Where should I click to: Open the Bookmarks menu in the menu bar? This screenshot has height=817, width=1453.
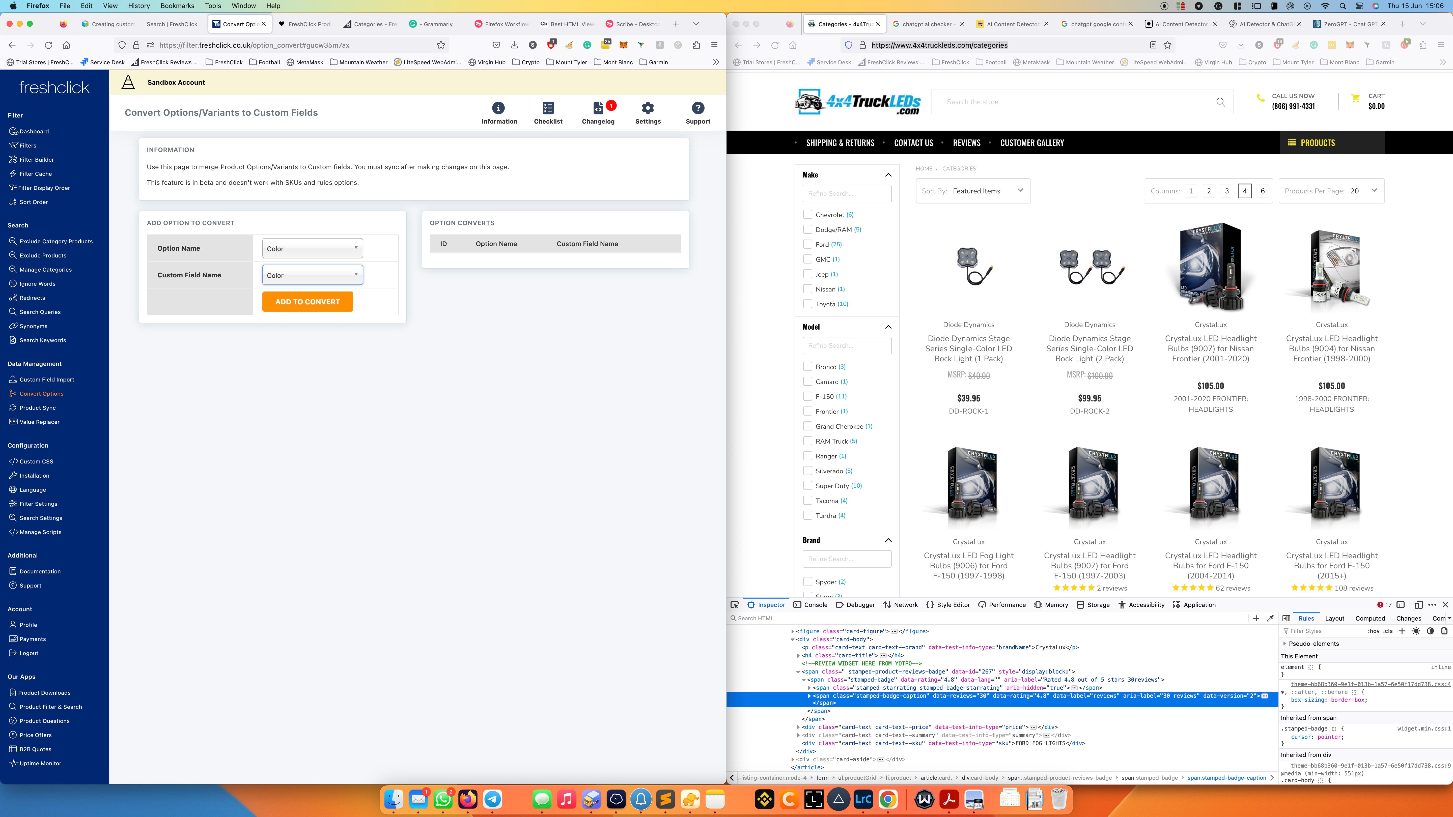[177, 6]
